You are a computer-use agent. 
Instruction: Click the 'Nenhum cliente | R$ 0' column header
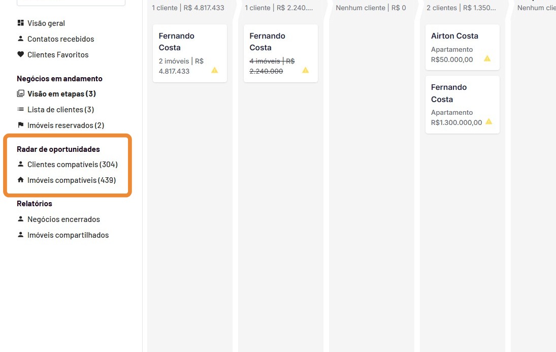point(371,8)
